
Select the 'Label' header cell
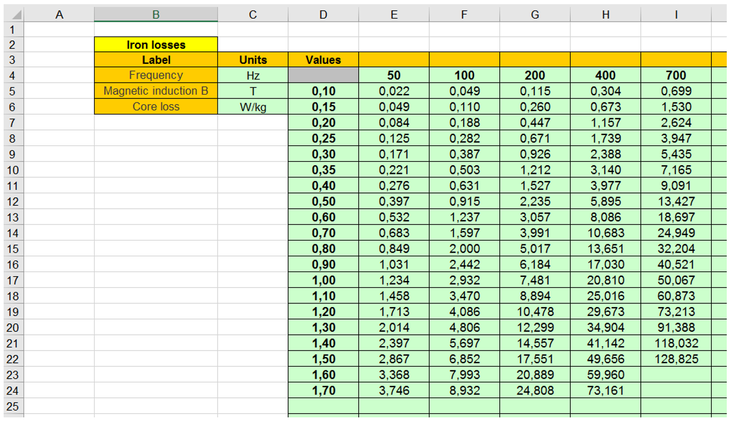tap(156, 60)
